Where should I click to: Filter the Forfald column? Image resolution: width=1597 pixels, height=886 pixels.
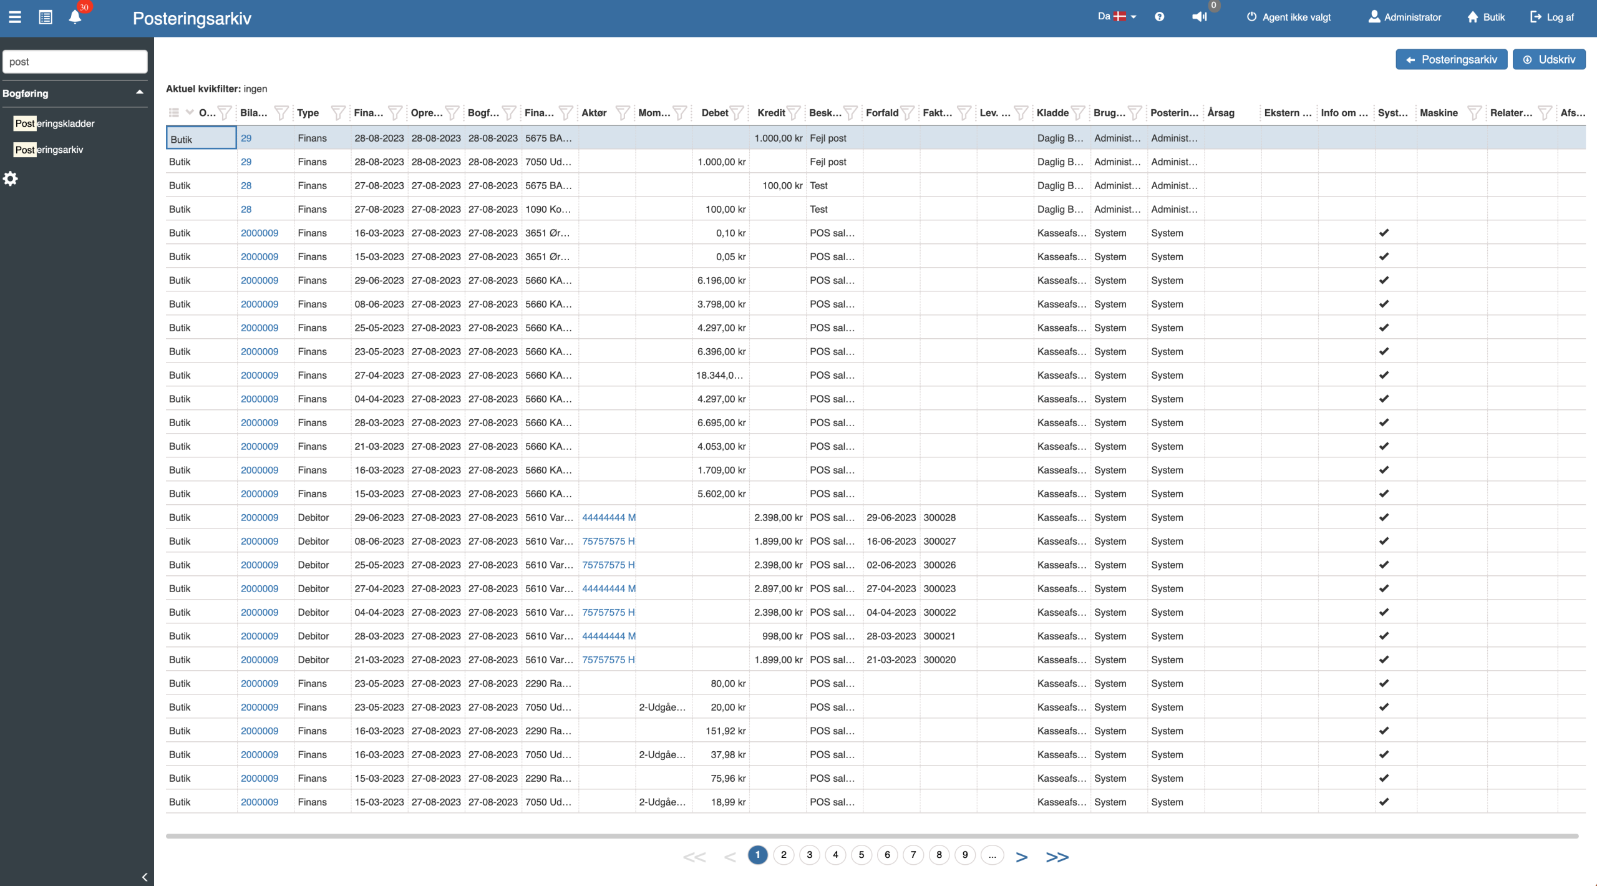click(908, 113)
